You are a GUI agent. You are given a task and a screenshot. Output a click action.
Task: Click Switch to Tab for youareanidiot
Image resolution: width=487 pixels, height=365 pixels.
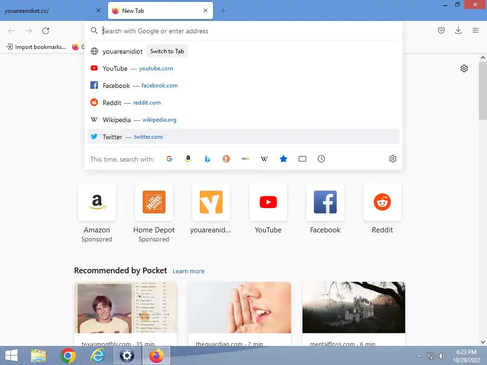(x=167, y=51)
